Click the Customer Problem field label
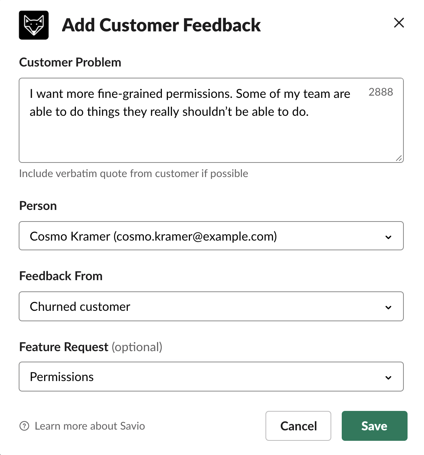Screen dimensions: 424x455 (70, 62)
